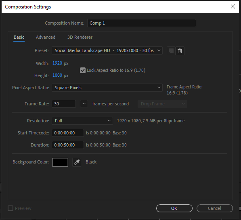Open the Preset dropdown
Screen dimensions: 241x220
pyautogui.click(x=107, y=50)
